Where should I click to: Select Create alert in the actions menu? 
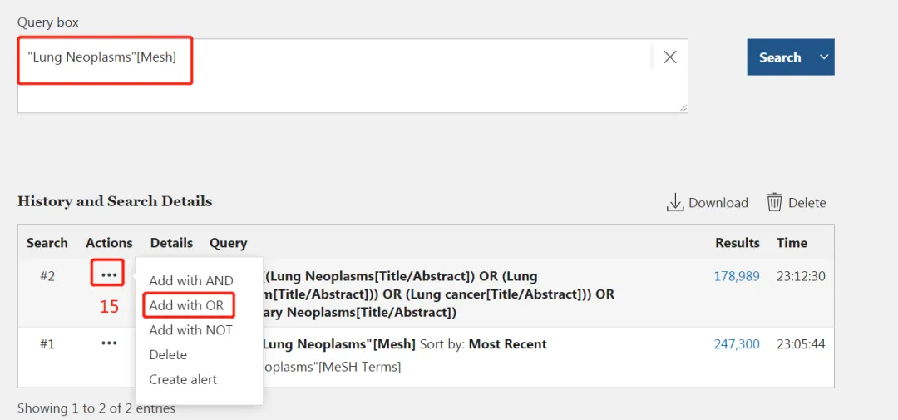[183, 380]
